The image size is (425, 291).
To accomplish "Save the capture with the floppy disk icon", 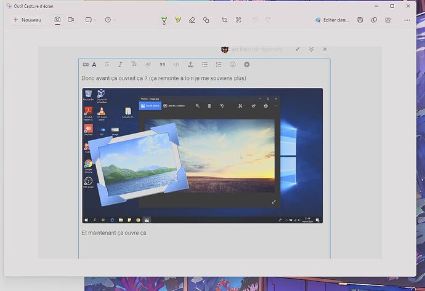I will click(360, 20).
